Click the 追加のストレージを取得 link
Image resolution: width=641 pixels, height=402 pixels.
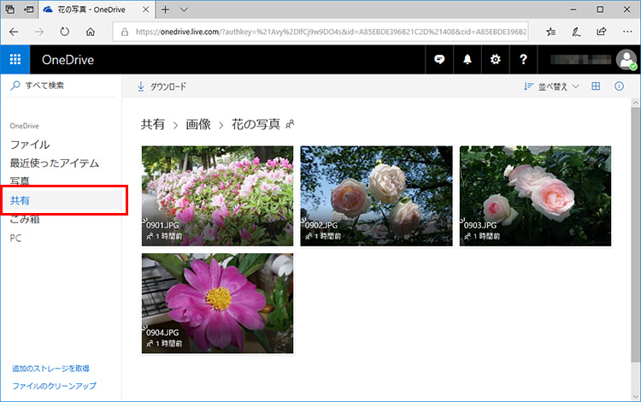click(x=50, y=369)
